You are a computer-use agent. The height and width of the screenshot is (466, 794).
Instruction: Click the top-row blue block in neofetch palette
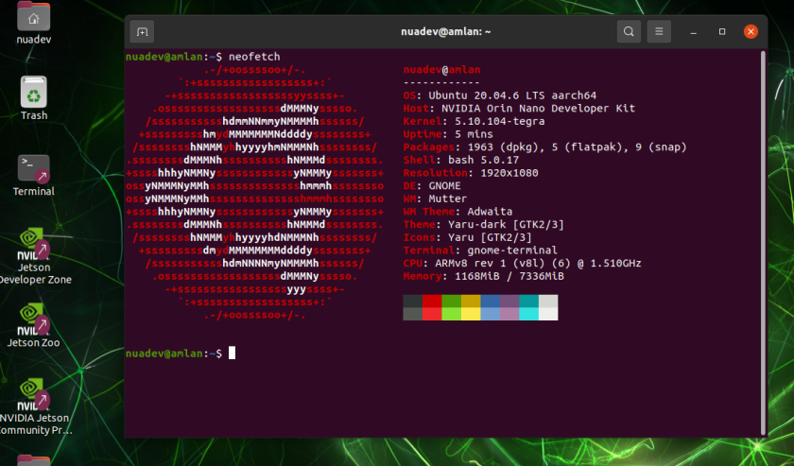(490, 302)
